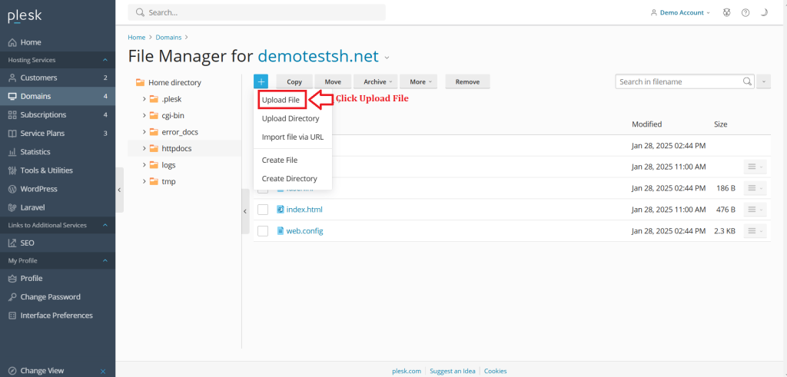Sort by Size column header
787x377 pixels.
(x=720, y=124)
